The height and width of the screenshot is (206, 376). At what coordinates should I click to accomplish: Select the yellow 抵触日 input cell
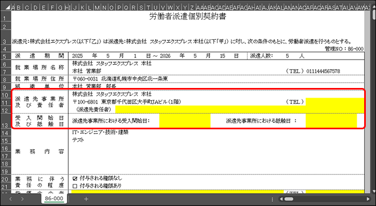(331, 121)
